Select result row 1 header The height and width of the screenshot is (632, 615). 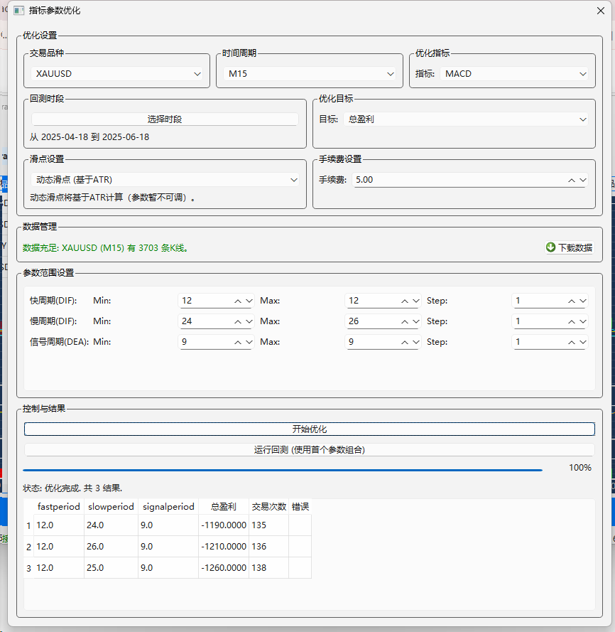coord(28,525)
